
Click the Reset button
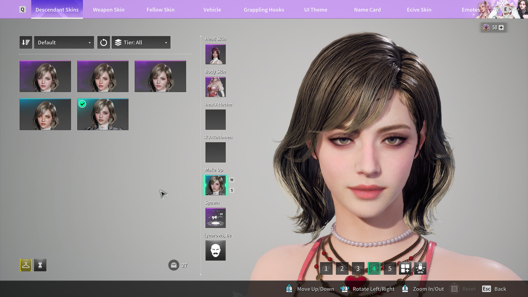pos(463,289)
